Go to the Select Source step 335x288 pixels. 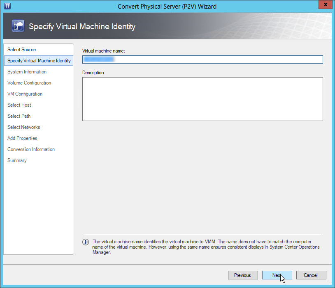click(x=22, y=50)
